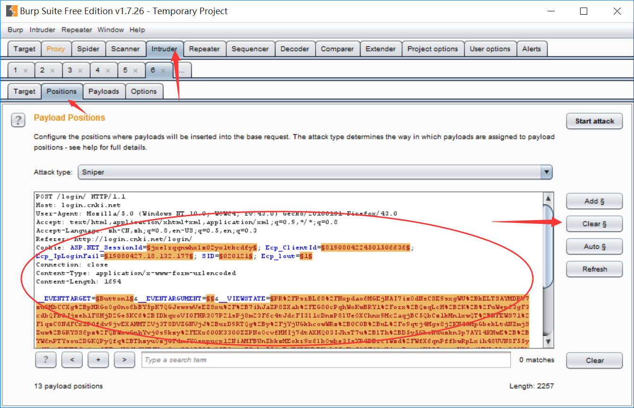Select Intruder attack tab 5
Screen dimensions: 634x408
(x=125, y=70)
